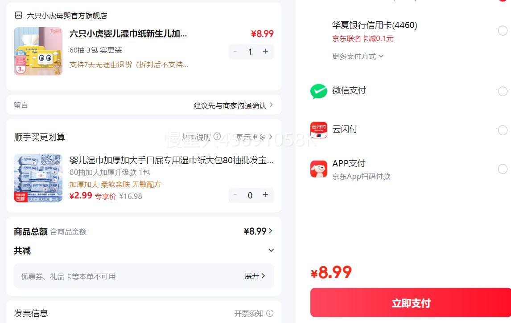Choose 云闪付 as payment method
The width and height of the screenshot is (511, 323).
click(503, 130)
